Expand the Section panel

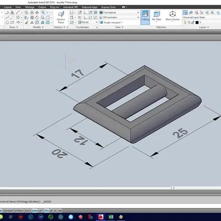[60, 27]
